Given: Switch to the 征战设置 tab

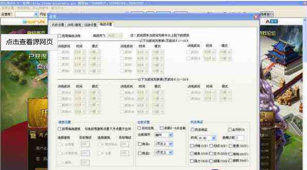Looking at the screenshot, I should pos(90,25).
